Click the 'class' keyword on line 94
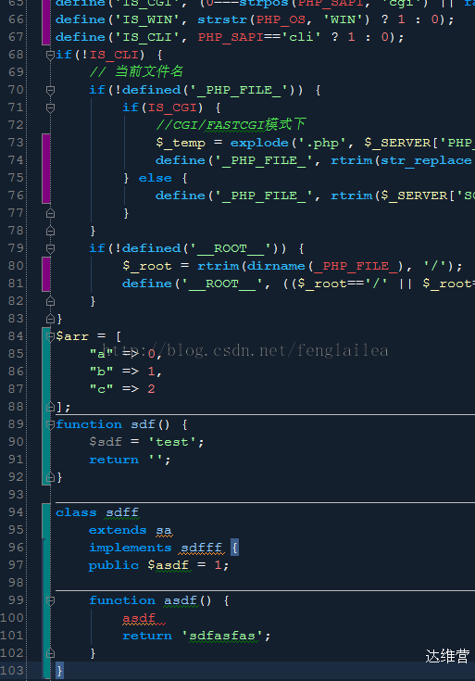Screen dimensions: 475x681 (76, 512)
